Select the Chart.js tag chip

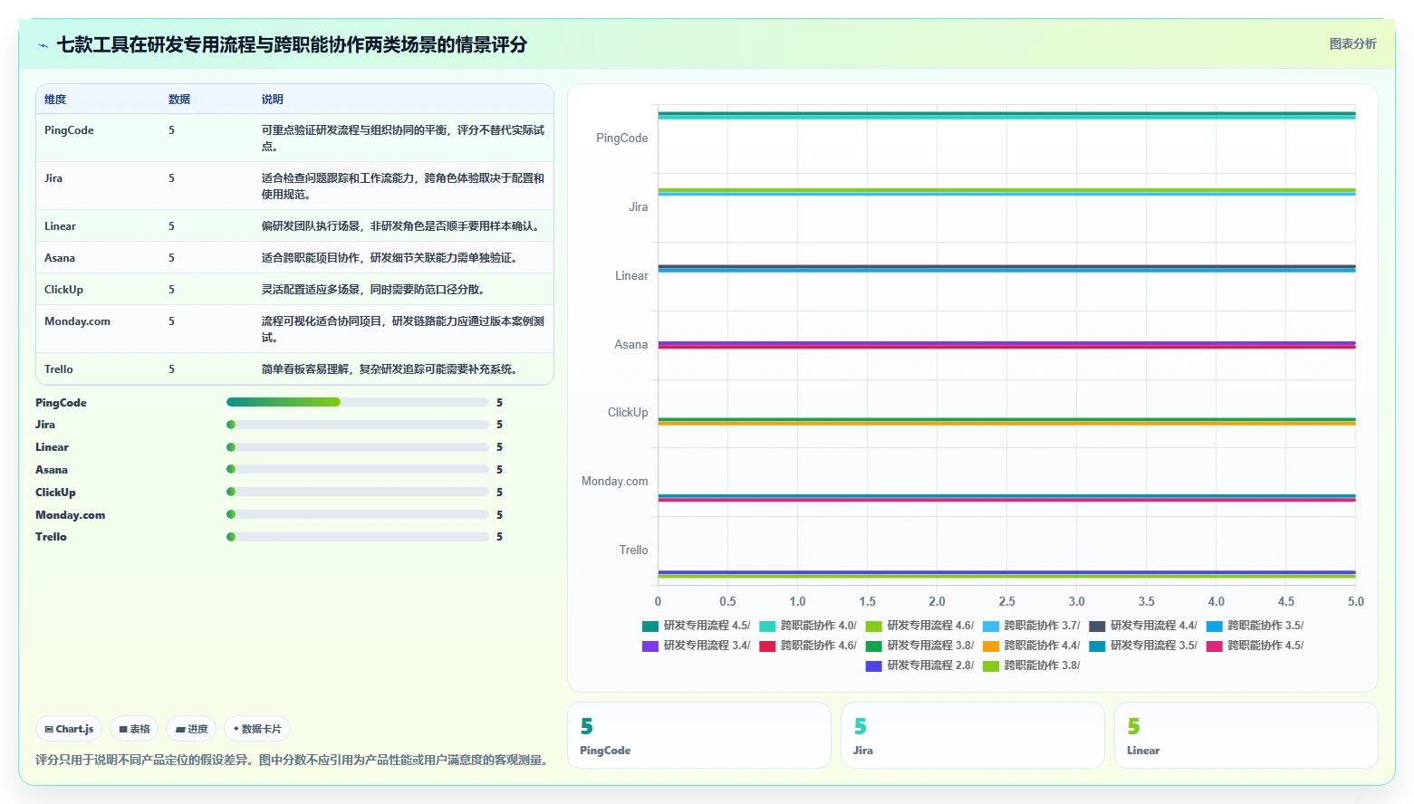click(x=69, y=729)
